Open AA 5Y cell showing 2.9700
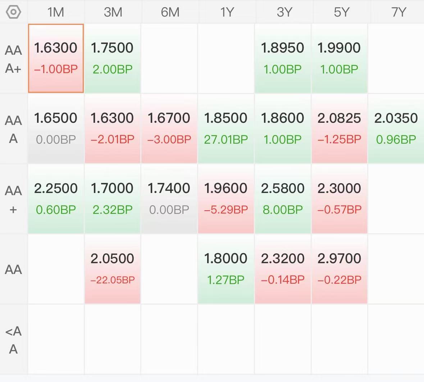This screenshot has width=424, height=382. click(339, 269)
